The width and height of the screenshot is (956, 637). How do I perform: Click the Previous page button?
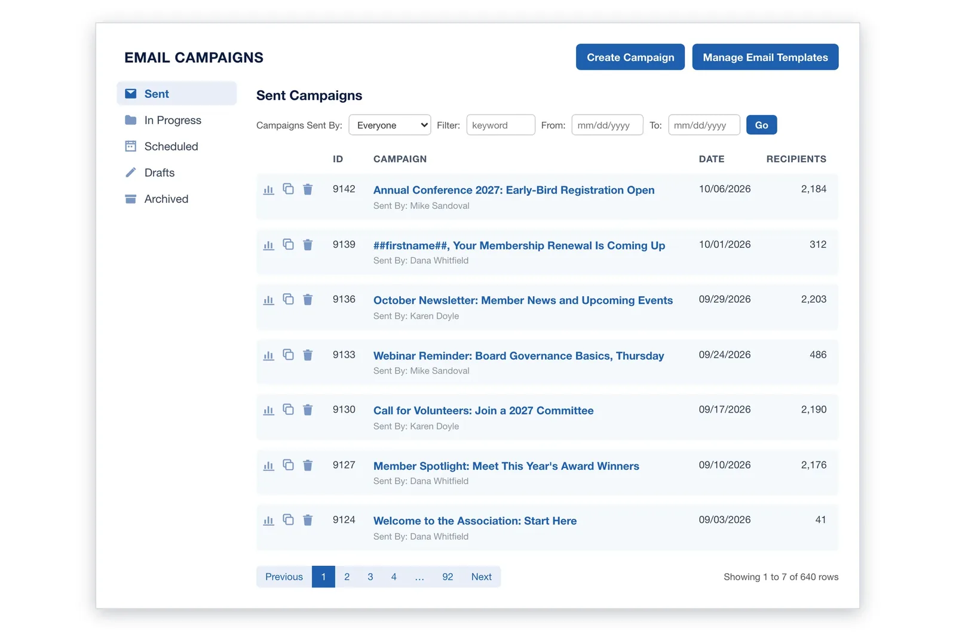(284, 577)
